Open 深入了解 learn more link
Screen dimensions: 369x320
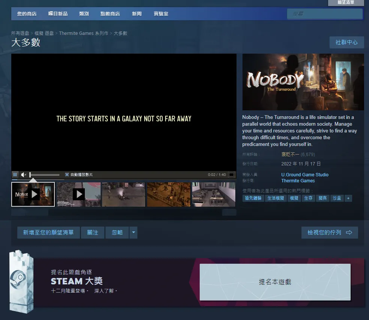[104, 291]
